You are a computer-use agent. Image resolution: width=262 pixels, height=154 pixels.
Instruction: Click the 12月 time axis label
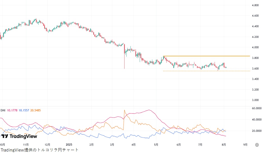pos(47,145)
